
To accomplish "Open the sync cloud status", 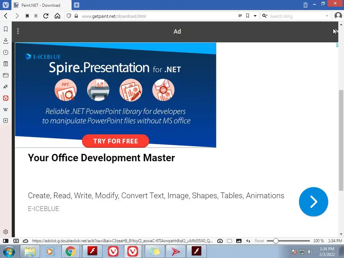I will [26, 241].
